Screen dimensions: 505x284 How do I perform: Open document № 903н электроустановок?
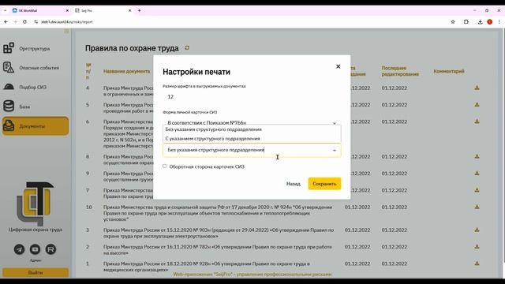click(219, 233)
